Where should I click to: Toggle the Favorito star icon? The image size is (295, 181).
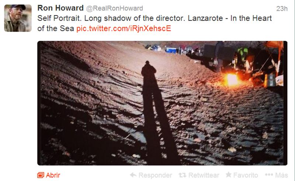point(228,175)
